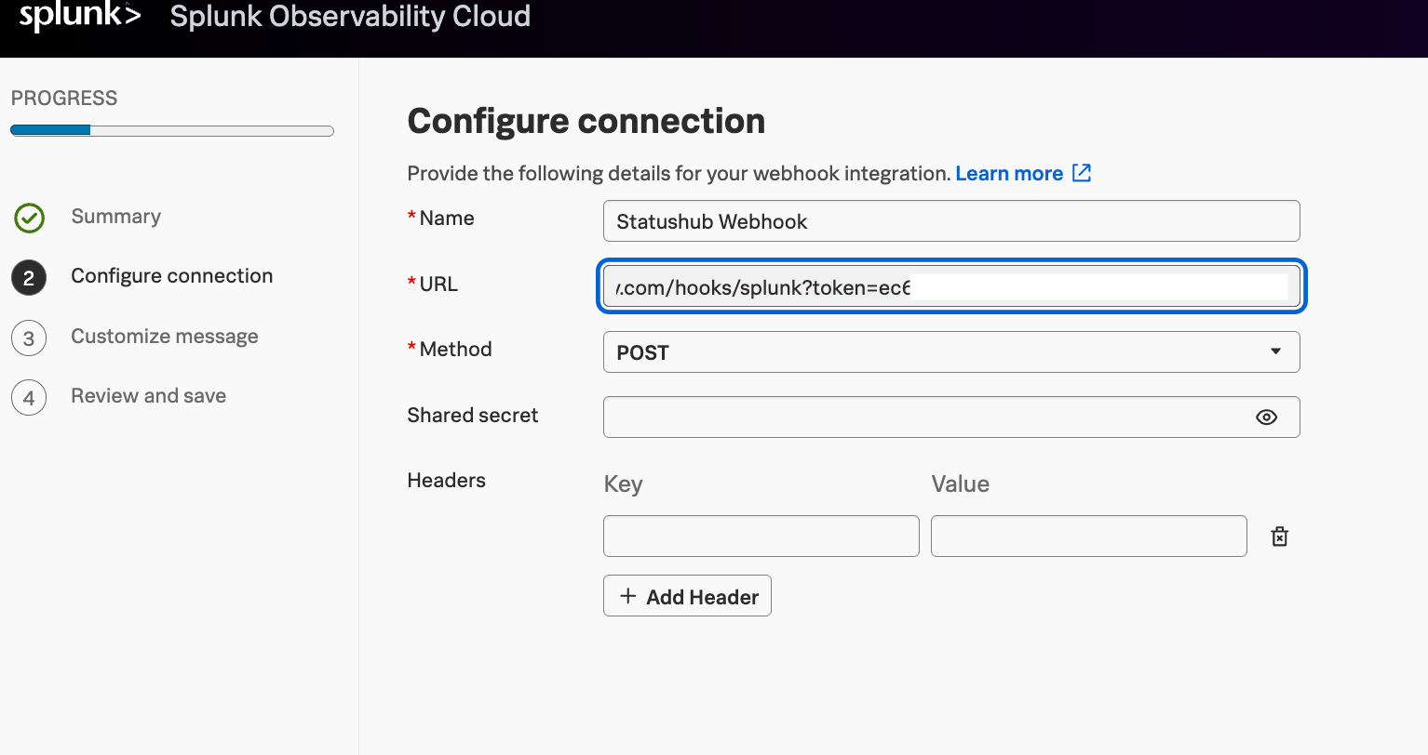
Task: Click the Headers label
Action: pyautogui.click(x=447, y=481)
